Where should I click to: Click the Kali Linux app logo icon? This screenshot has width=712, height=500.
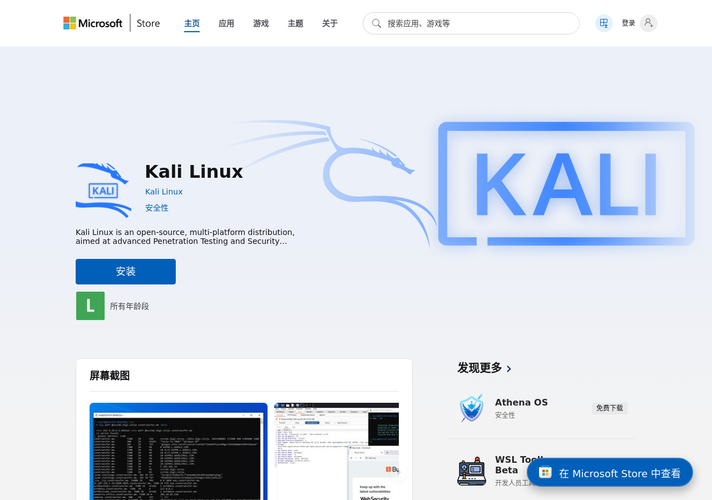(x=103, y=191)
